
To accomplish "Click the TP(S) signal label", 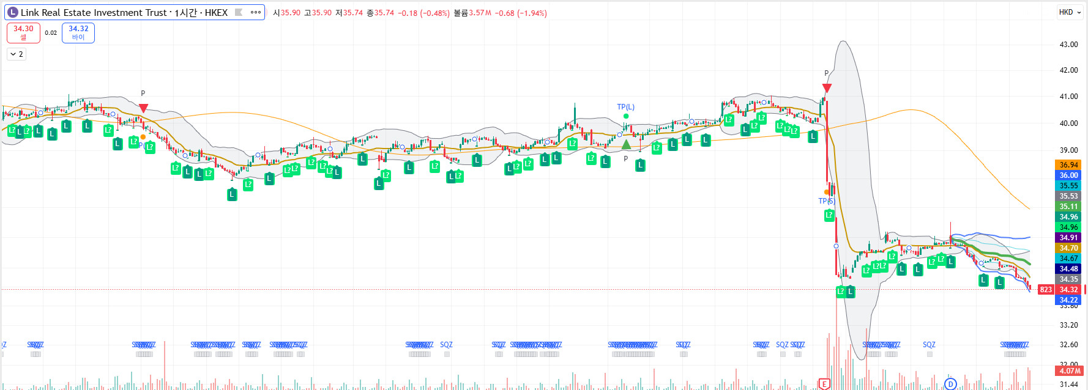I will 827,201.
